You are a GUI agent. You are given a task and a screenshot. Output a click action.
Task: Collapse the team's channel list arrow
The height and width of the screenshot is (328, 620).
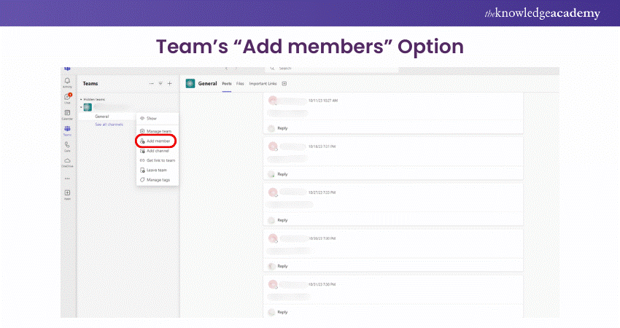click(81, 107)
